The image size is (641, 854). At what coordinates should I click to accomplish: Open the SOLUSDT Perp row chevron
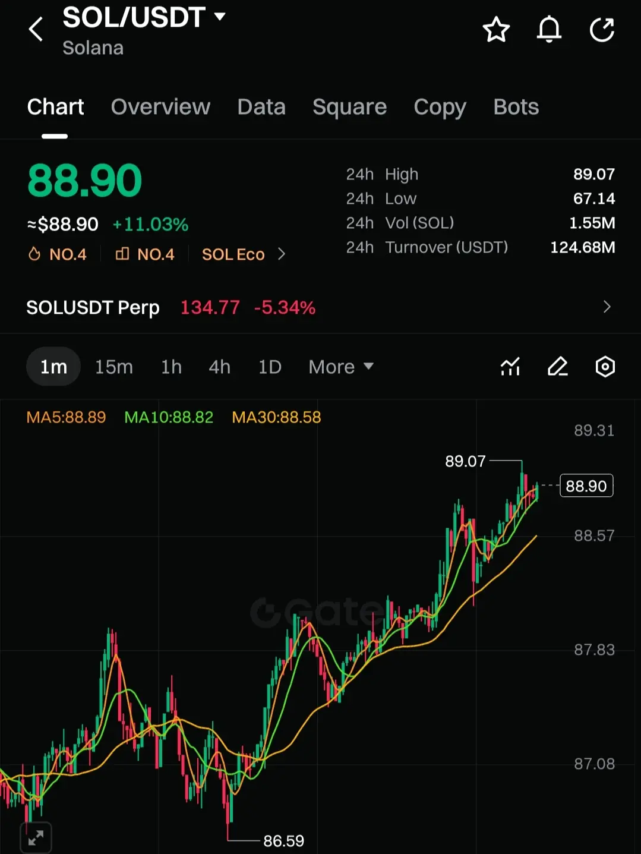[607, 307]
